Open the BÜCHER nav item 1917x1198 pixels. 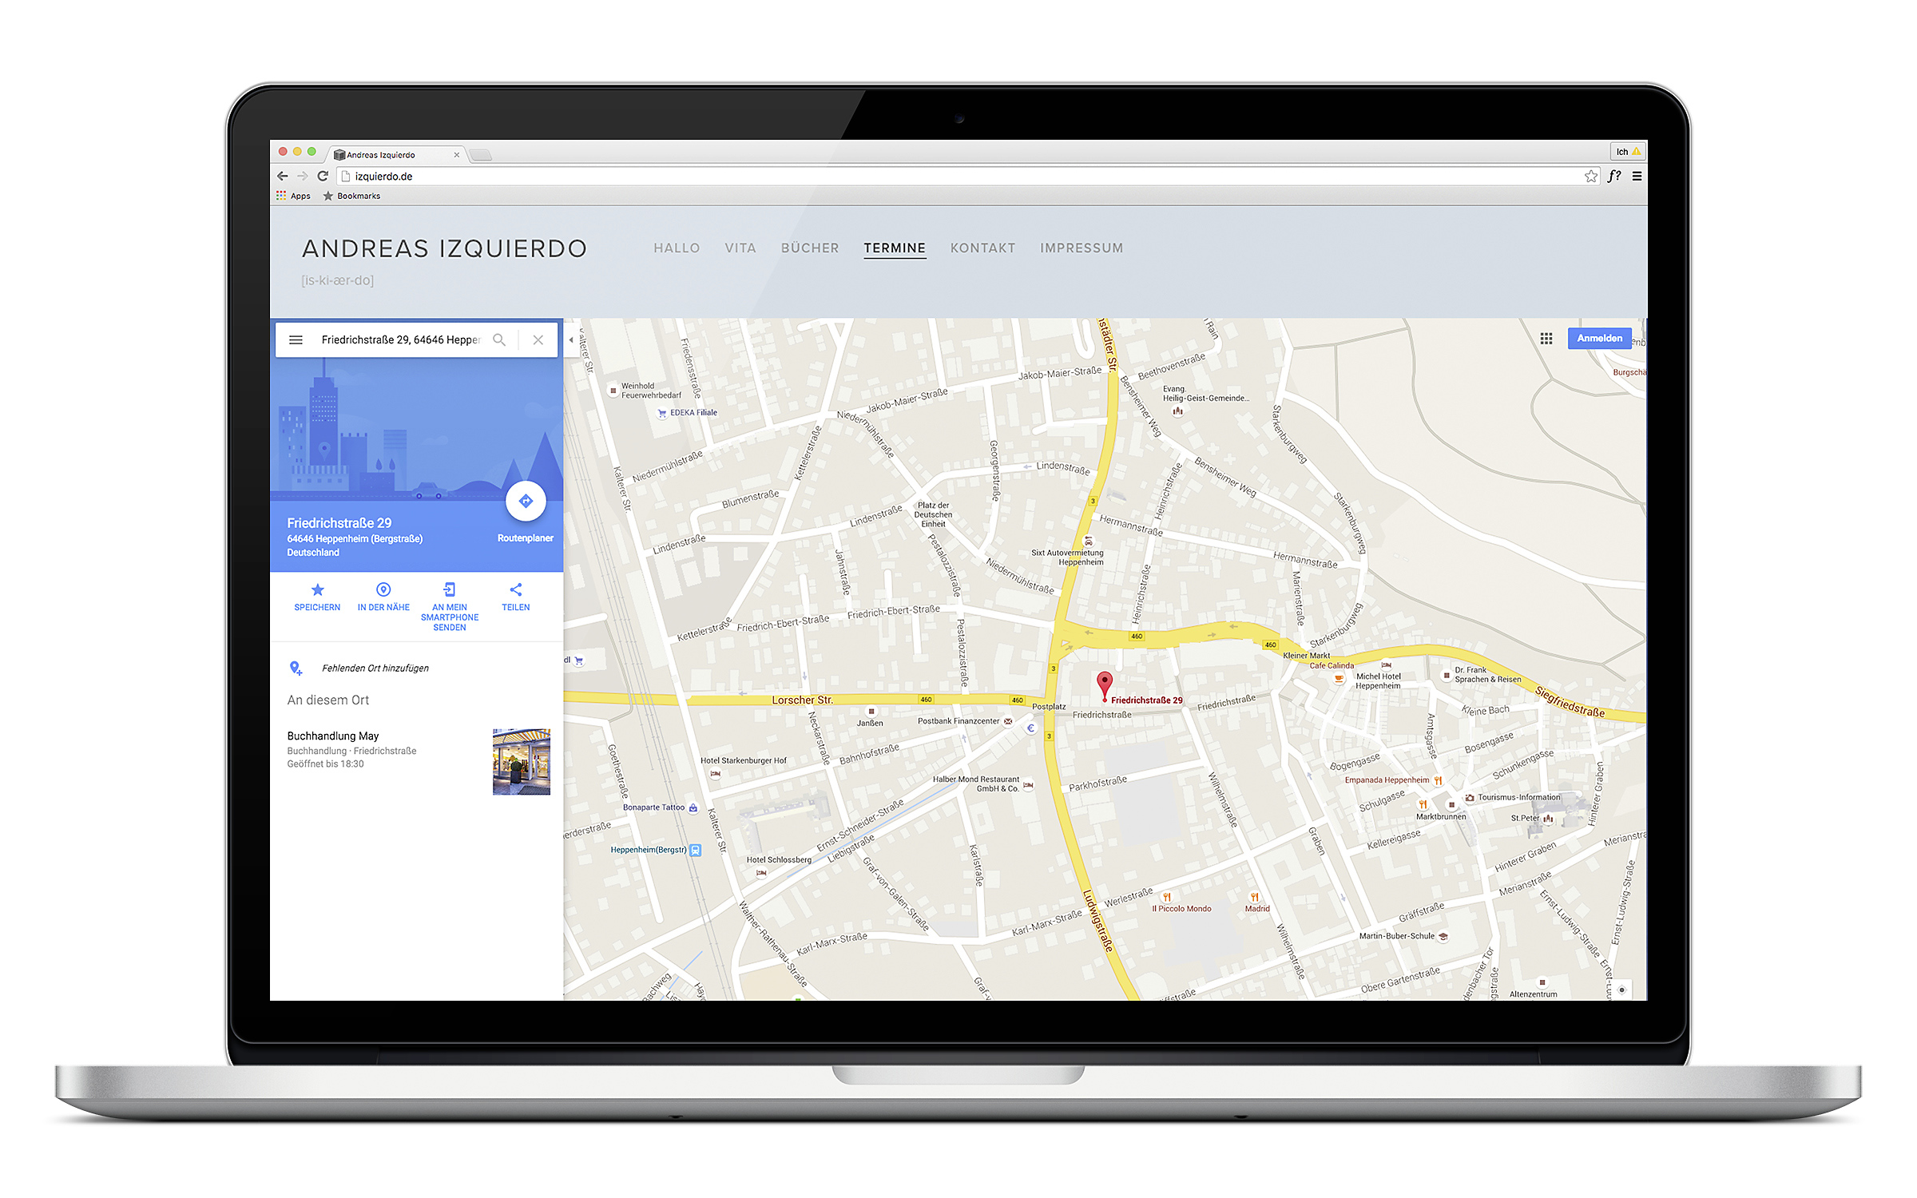click(810, 248)
